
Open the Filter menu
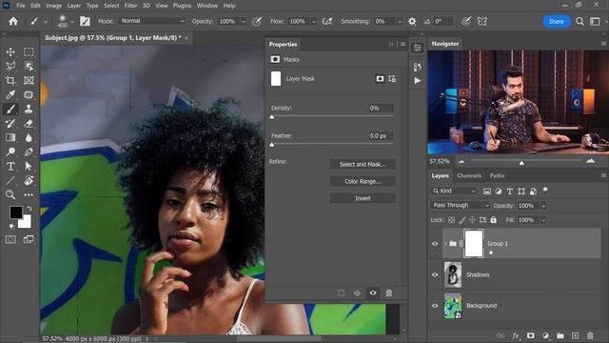click(x=130, y=6)
